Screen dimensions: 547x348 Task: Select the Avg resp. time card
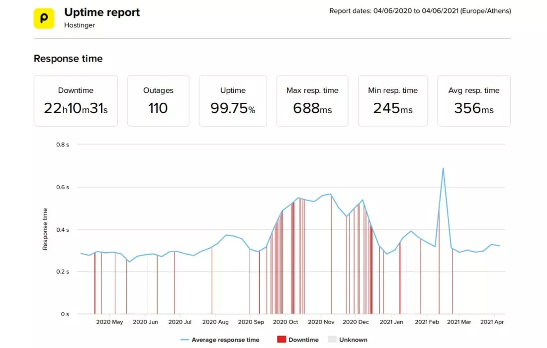click(474, 101)
